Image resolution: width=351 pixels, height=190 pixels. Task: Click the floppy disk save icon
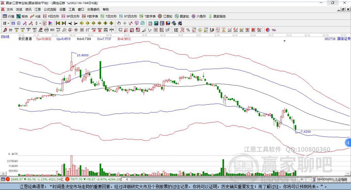(x=168, y=23)
